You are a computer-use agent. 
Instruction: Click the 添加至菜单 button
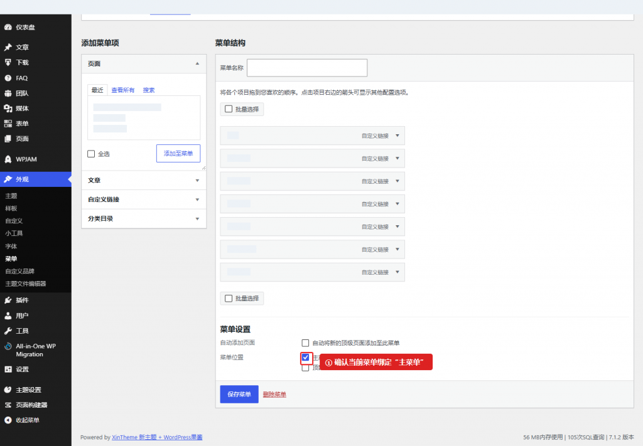(x=178, y=153)
